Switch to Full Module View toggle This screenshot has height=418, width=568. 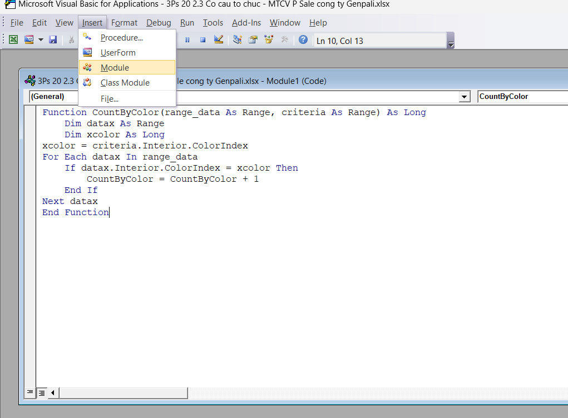42,392
